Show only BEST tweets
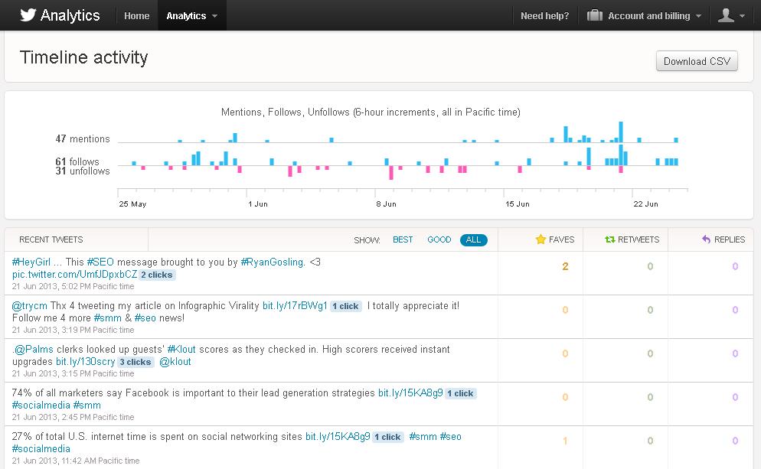 (403, 239)
